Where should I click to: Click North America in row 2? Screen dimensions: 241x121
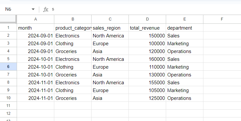[x=110, y=36]
